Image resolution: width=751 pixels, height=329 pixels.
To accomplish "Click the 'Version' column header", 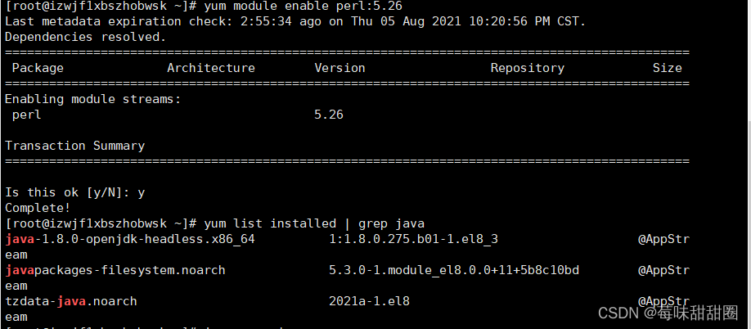I will [340, 69].
